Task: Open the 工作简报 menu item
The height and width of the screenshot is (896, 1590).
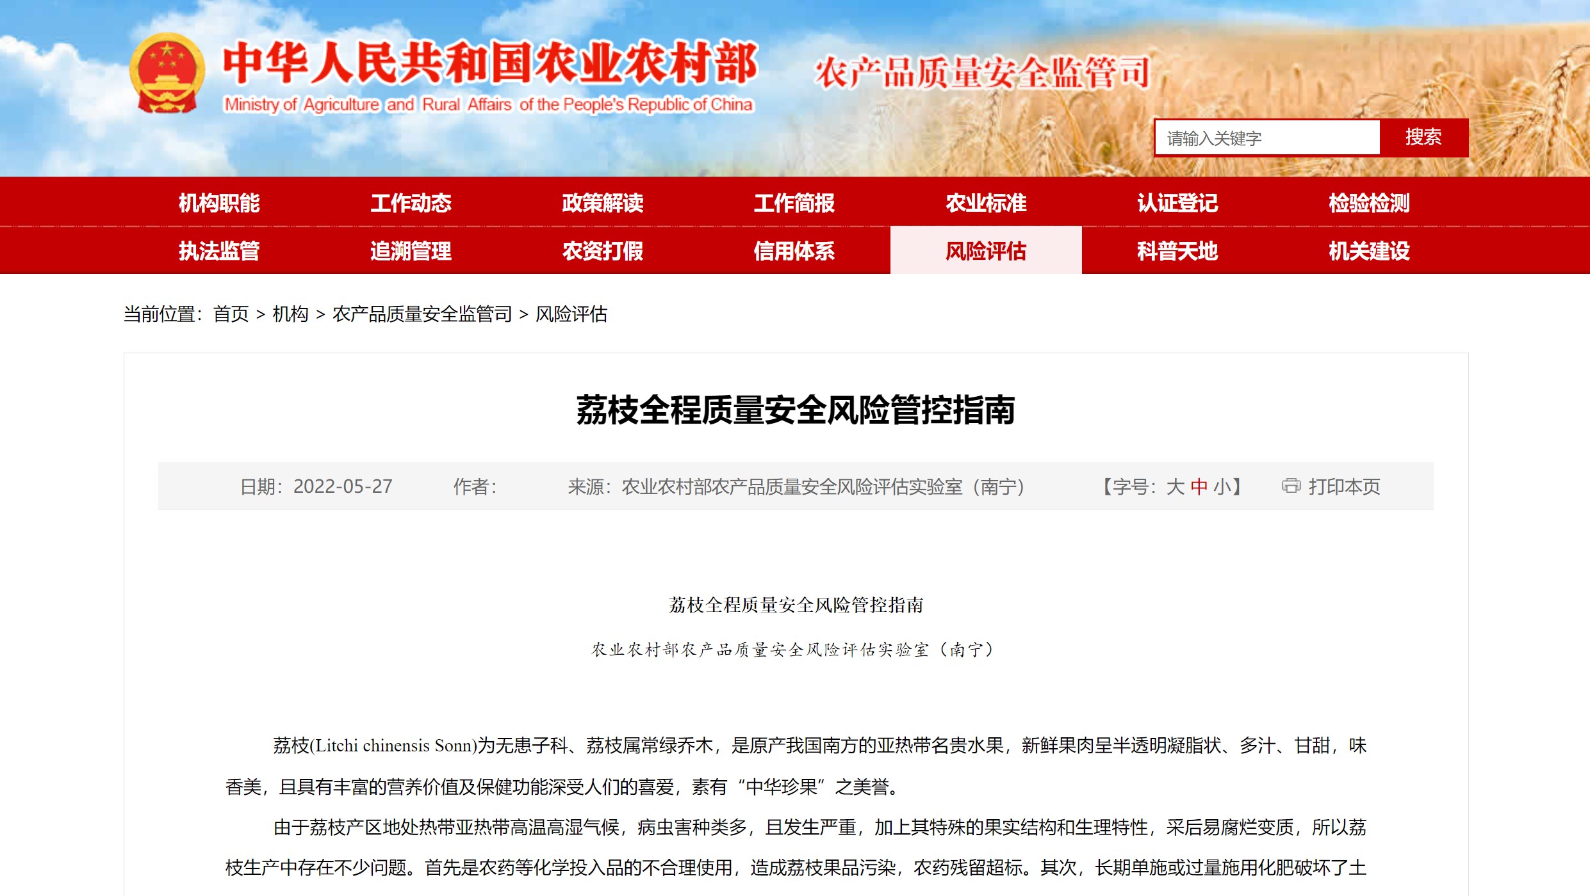Action: [794, 203]
